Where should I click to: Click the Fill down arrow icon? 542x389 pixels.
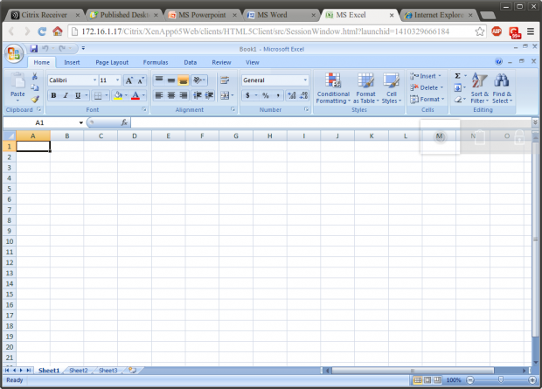(458, 87)
